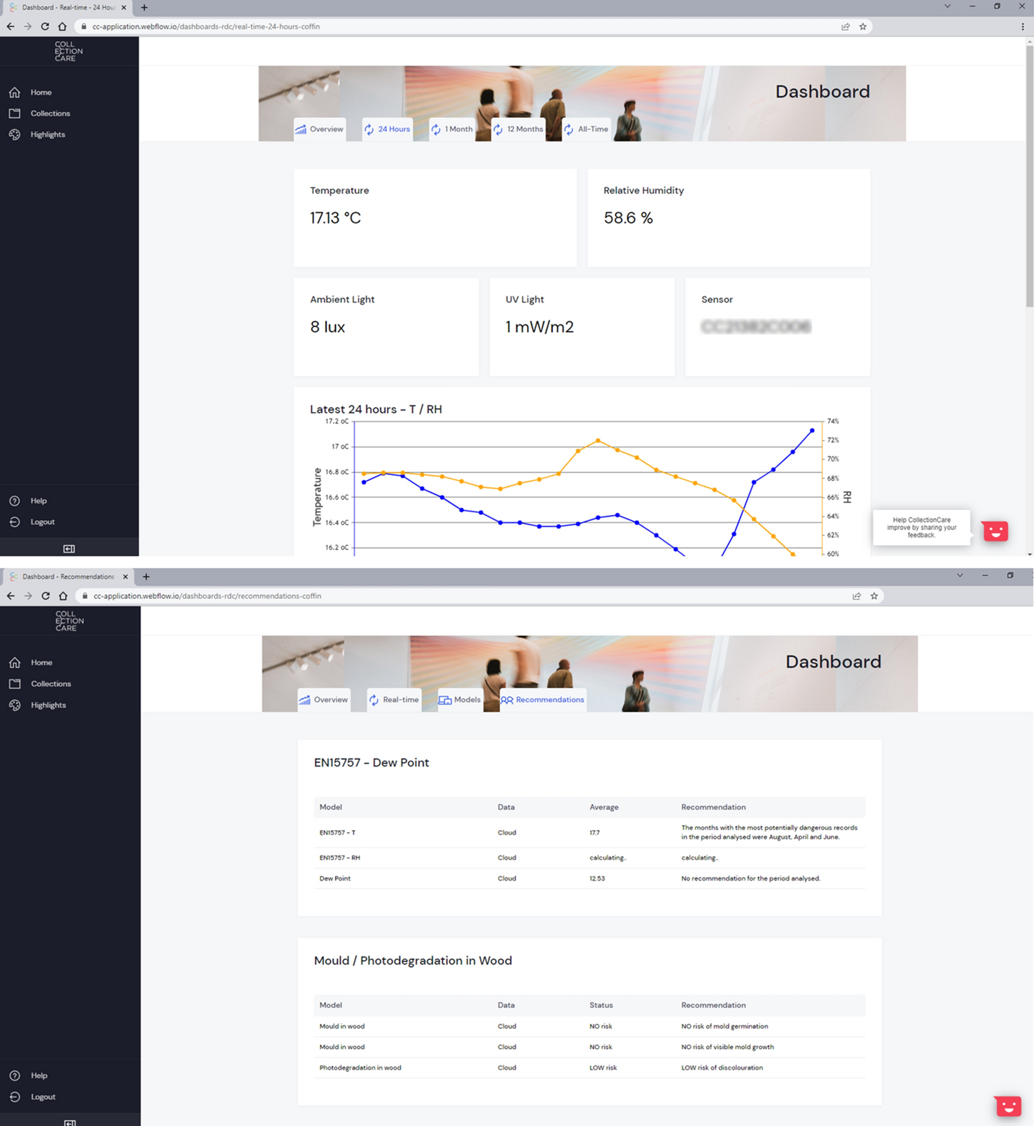Click the Relative Humidity 58.6 % card

pos(729,218)
